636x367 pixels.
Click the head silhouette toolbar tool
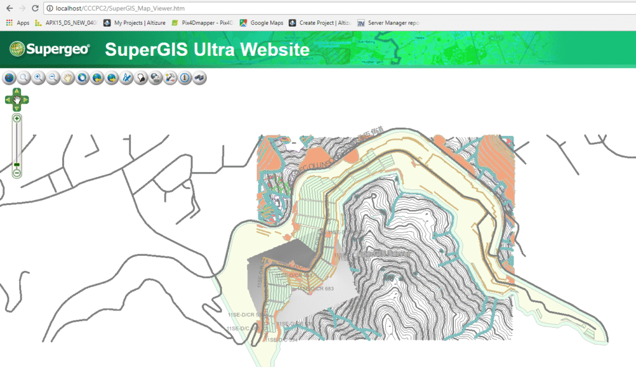[x=141, y=78]
